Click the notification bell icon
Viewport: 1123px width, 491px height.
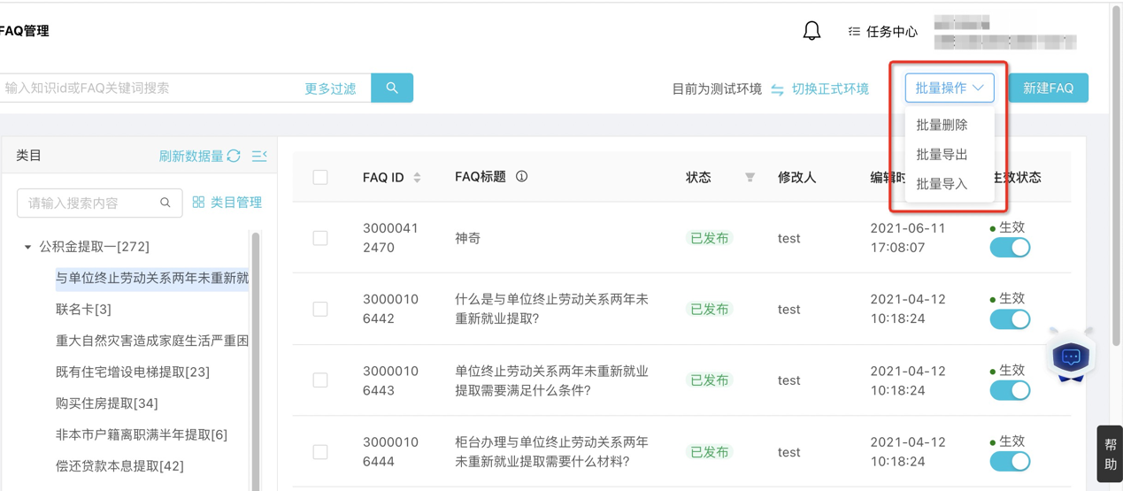pos(811,31)
